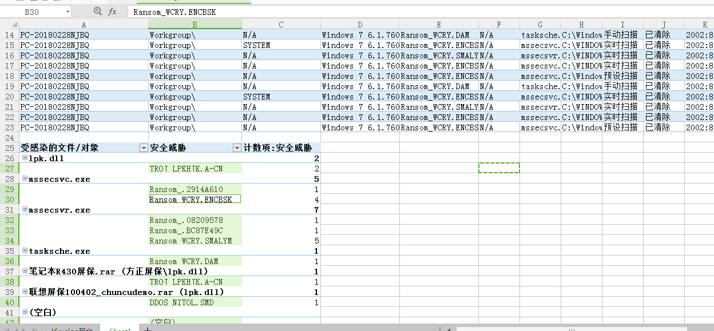
Task: Click the 预设扫描 cell in row 23
Action: (622, 127)
